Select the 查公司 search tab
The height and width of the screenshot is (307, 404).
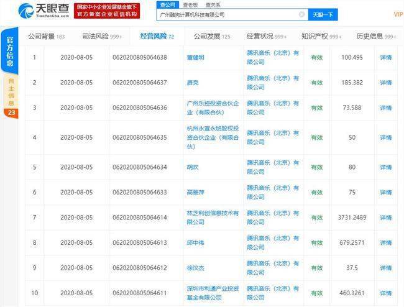pos(168,4)
